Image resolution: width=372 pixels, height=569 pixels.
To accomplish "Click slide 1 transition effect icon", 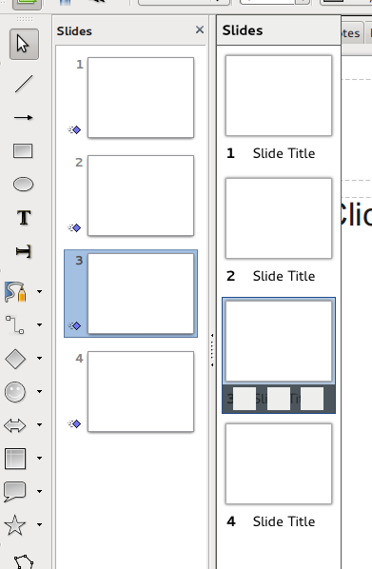I will point(74,129).
